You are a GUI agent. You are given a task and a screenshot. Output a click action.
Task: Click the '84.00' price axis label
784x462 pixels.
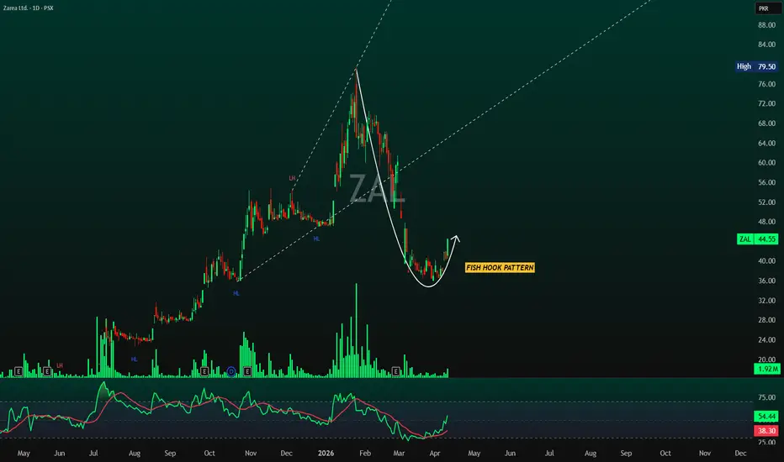766,45
